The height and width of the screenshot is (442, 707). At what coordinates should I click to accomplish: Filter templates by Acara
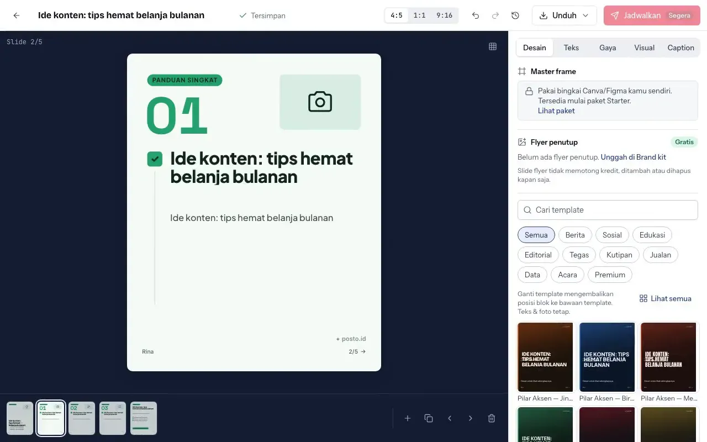567,275
